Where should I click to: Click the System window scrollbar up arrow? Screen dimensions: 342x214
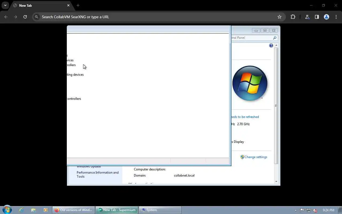coord(276,45)
